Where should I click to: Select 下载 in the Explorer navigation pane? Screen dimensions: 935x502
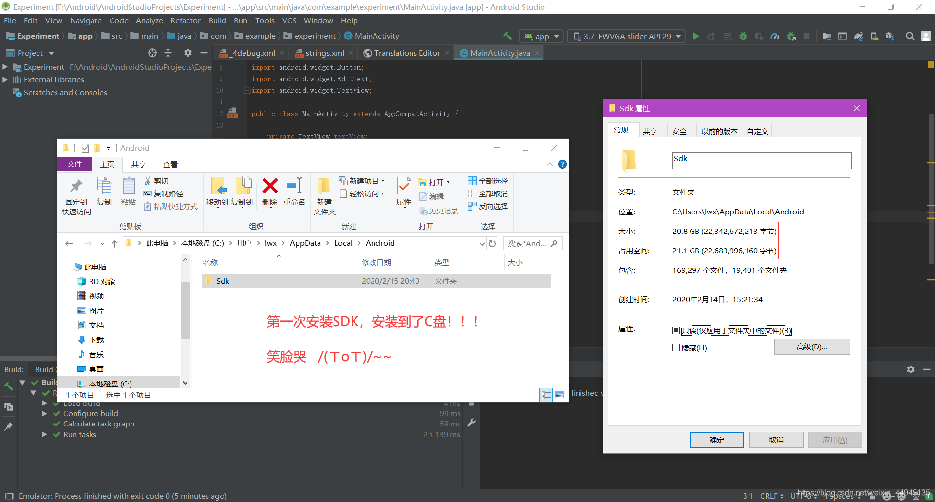point(91,340)
